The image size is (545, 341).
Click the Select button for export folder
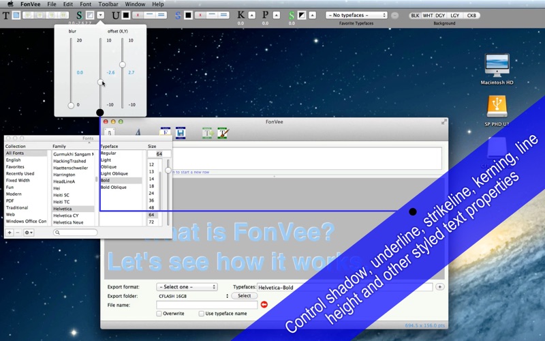244,296
